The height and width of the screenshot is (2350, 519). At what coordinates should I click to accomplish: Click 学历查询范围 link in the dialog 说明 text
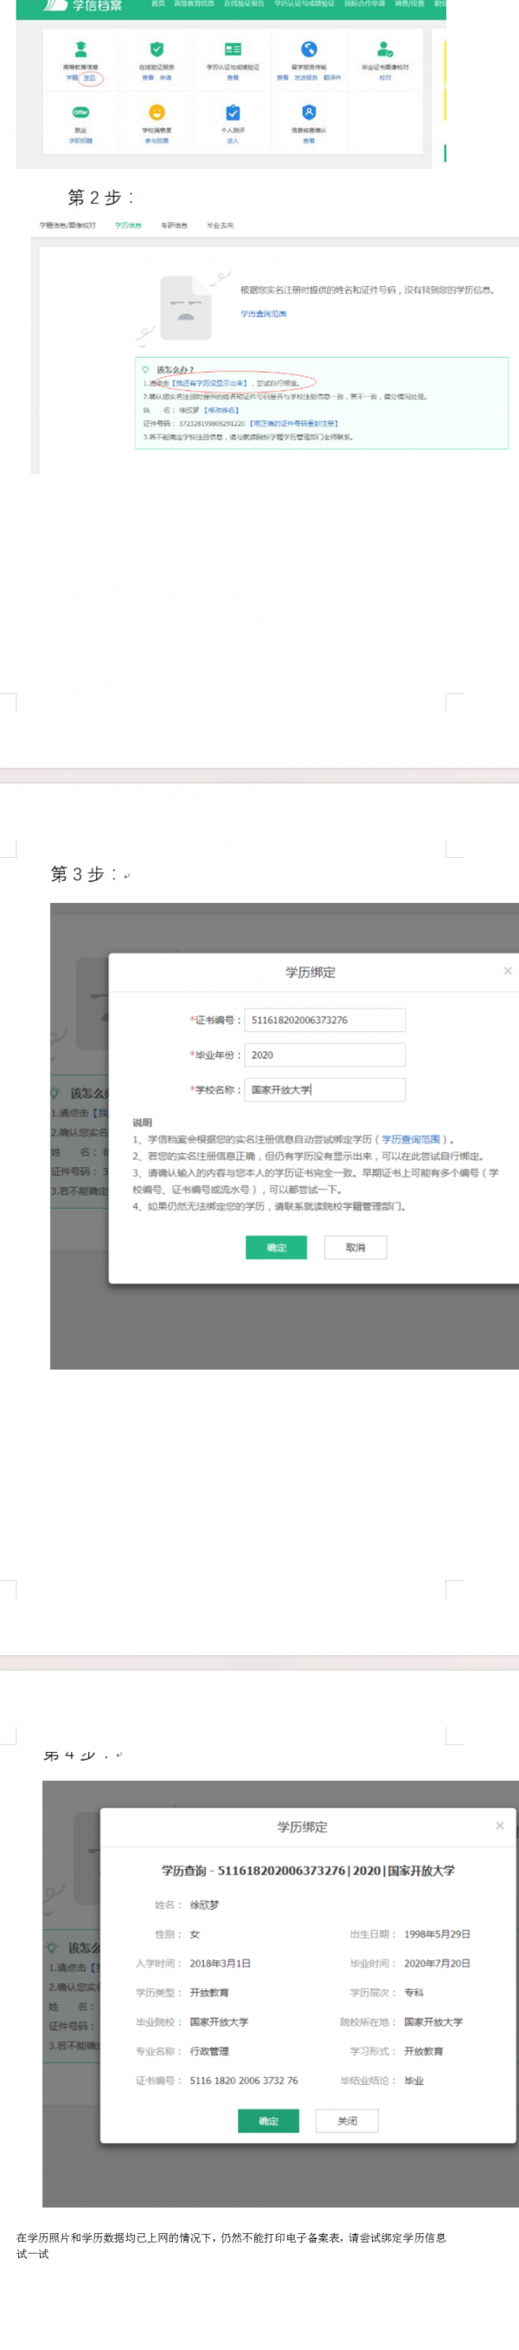coord(411,1139)
